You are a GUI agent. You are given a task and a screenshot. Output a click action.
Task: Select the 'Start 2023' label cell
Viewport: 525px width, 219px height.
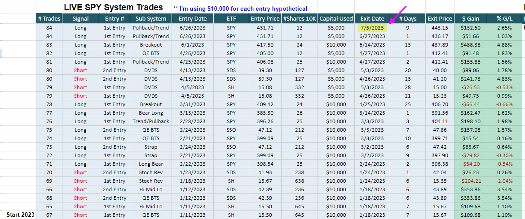pos(20,215)
